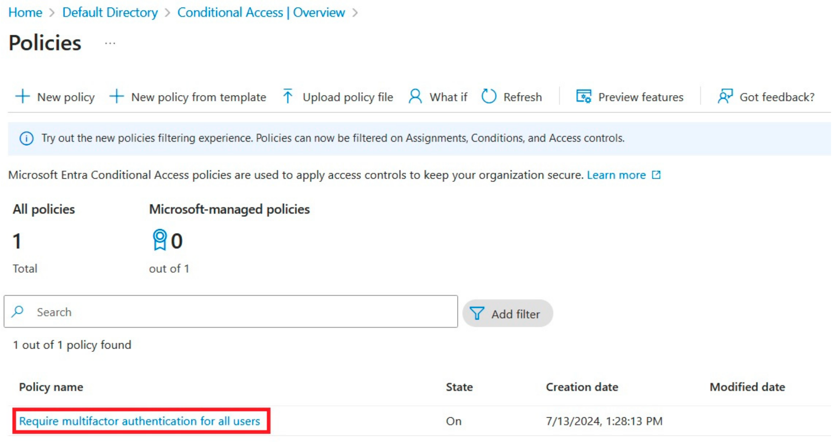Click the Microsoft-managed policies ribbon badge icon
This screenshot has width=837, height=447.
click(x=160, y=240)
